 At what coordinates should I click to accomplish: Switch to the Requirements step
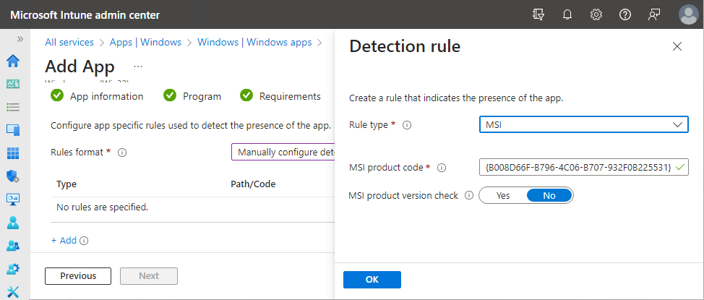[280, 96]
